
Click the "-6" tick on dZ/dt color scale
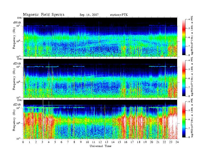pos(189,119)
